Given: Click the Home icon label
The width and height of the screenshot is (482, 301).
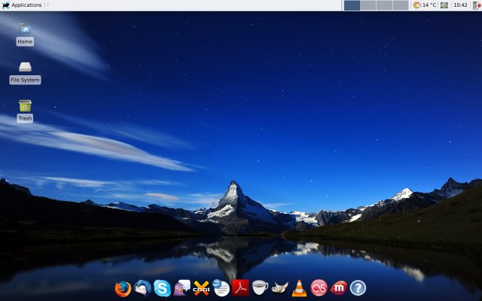Looking at the screenshot, I should (25, 41).
